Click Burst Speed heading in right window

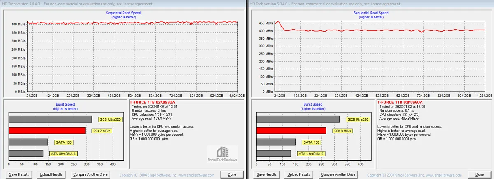click(312, 104)
